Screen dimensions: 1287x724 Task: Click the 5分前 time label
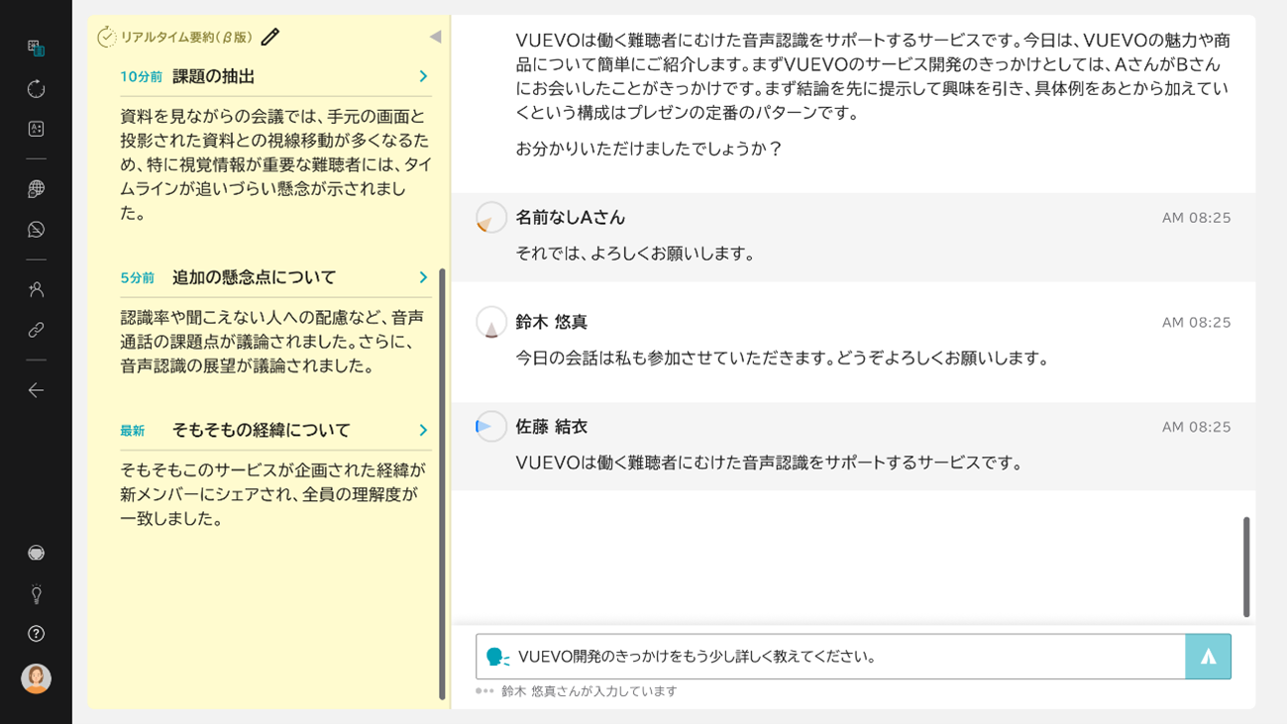click(137, 278)
